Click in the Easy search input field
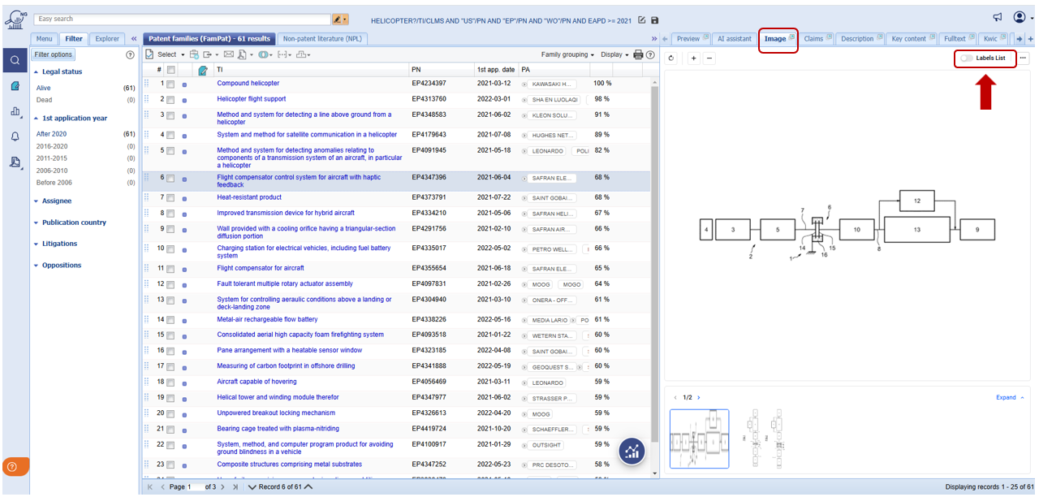The height and width of the screenshot is (497, 1039). [x=183, y=19]
